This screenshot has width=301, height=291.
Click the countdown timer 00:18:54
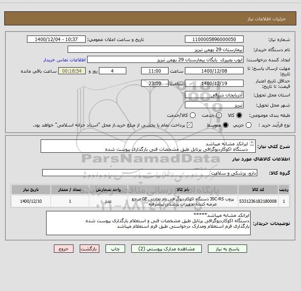coord(72,71)
